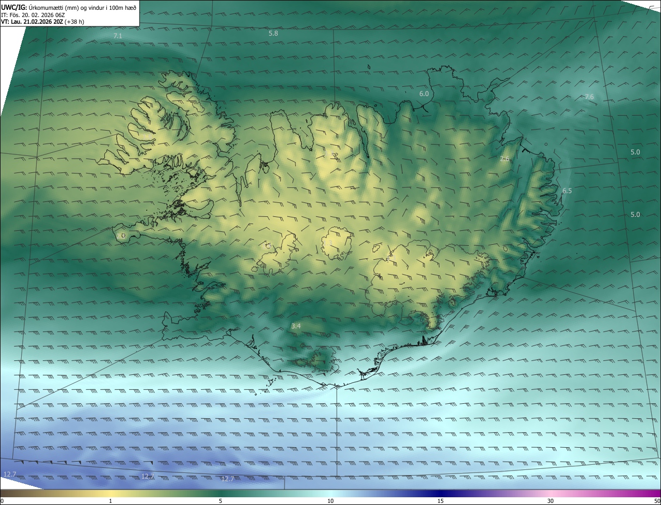This screenshot has height=505, width=661.
Task: Click the 30 tick on the color bar
Action: [x=550, y=501]
